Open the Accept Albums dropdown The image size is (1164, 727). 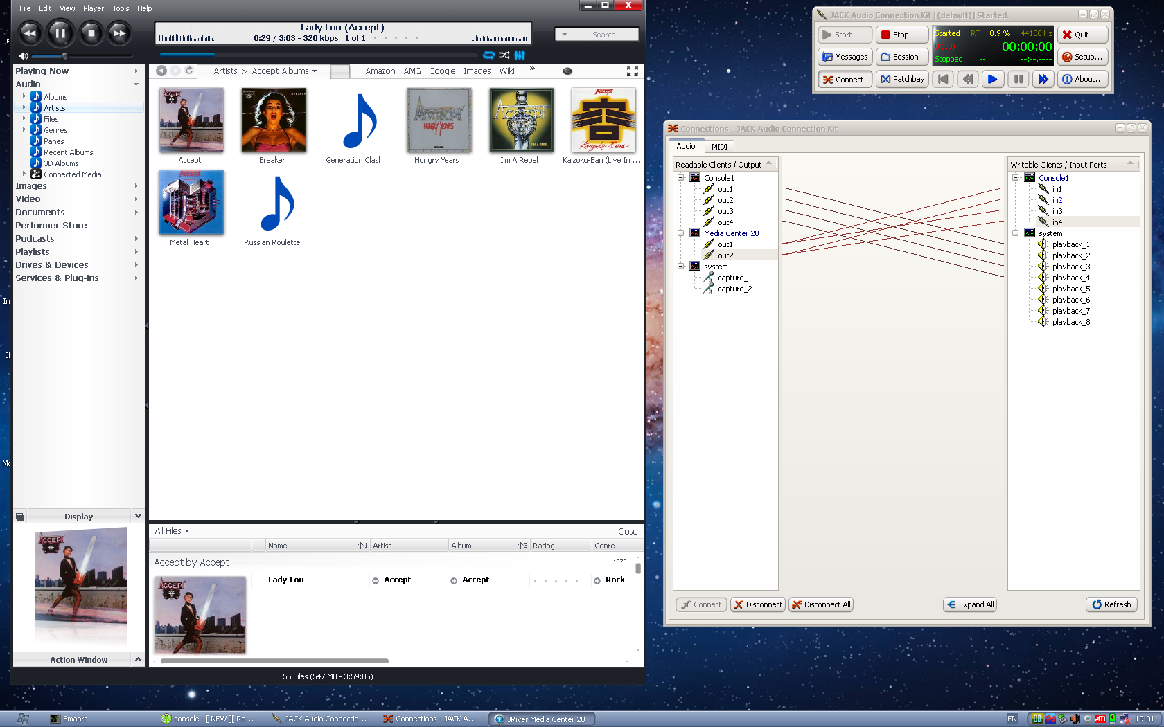click(x=284, y=71)
